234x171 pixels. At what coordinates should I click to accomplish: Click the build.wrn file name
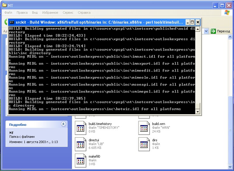click(159, 124)
